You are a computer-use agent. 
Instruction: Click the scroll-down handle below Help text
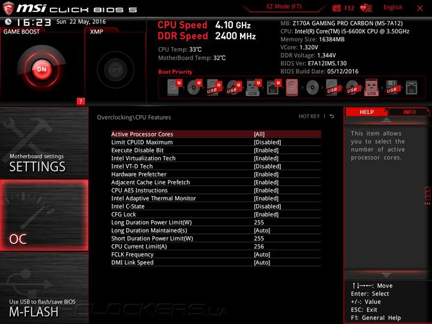pos(386,275)
